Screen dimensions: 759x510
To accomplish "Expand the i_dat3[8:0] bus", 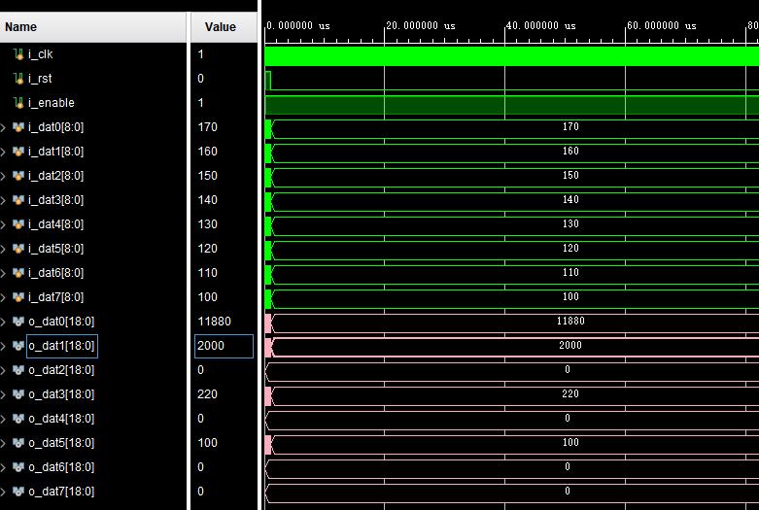I will pos(3,200).
